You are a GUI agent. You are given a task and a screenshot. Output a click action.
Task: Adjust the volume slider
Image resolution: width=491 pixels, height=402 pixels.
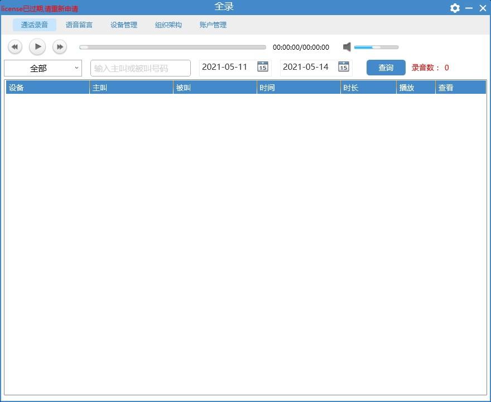(376, 47)
